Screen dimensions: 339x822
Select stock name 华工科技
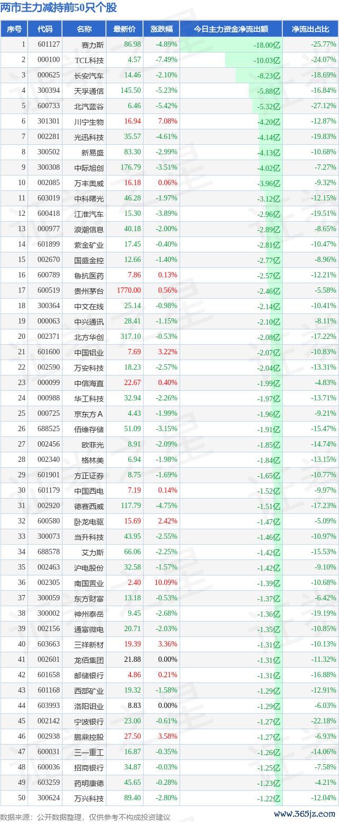pyautogui.click(x=89, y=398)
